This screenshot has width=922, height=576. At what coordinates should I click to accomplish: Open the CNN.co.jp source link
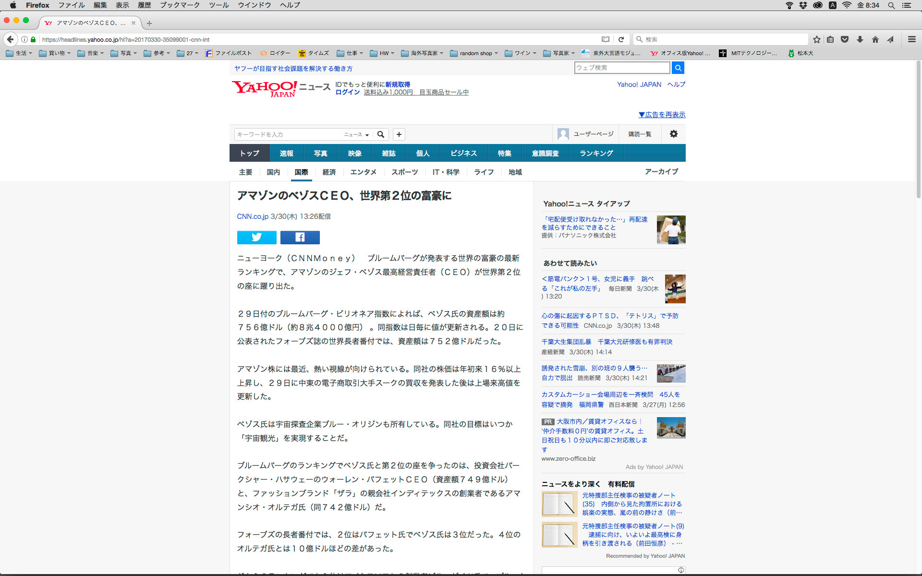[x=252, y=216]
